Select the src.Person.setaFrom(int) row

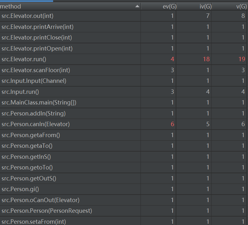(123, 221)
